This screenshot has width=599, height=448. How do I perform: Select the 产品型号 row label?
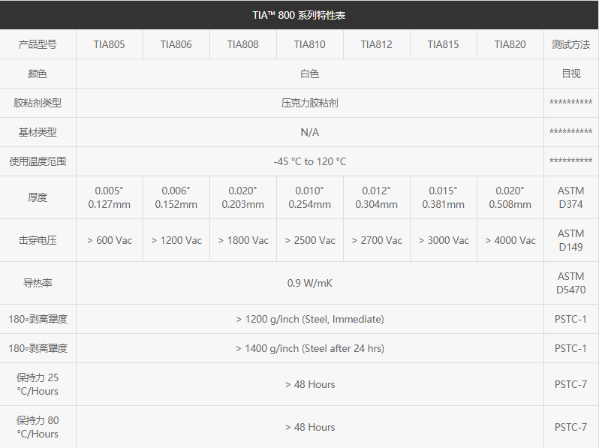(x=38, y=44)
